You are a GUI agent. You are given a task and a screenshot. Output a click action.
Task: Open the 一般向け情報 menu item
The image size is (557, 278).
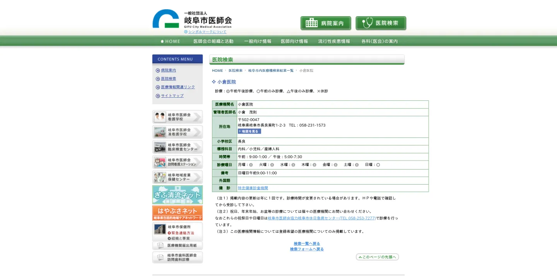258,41
